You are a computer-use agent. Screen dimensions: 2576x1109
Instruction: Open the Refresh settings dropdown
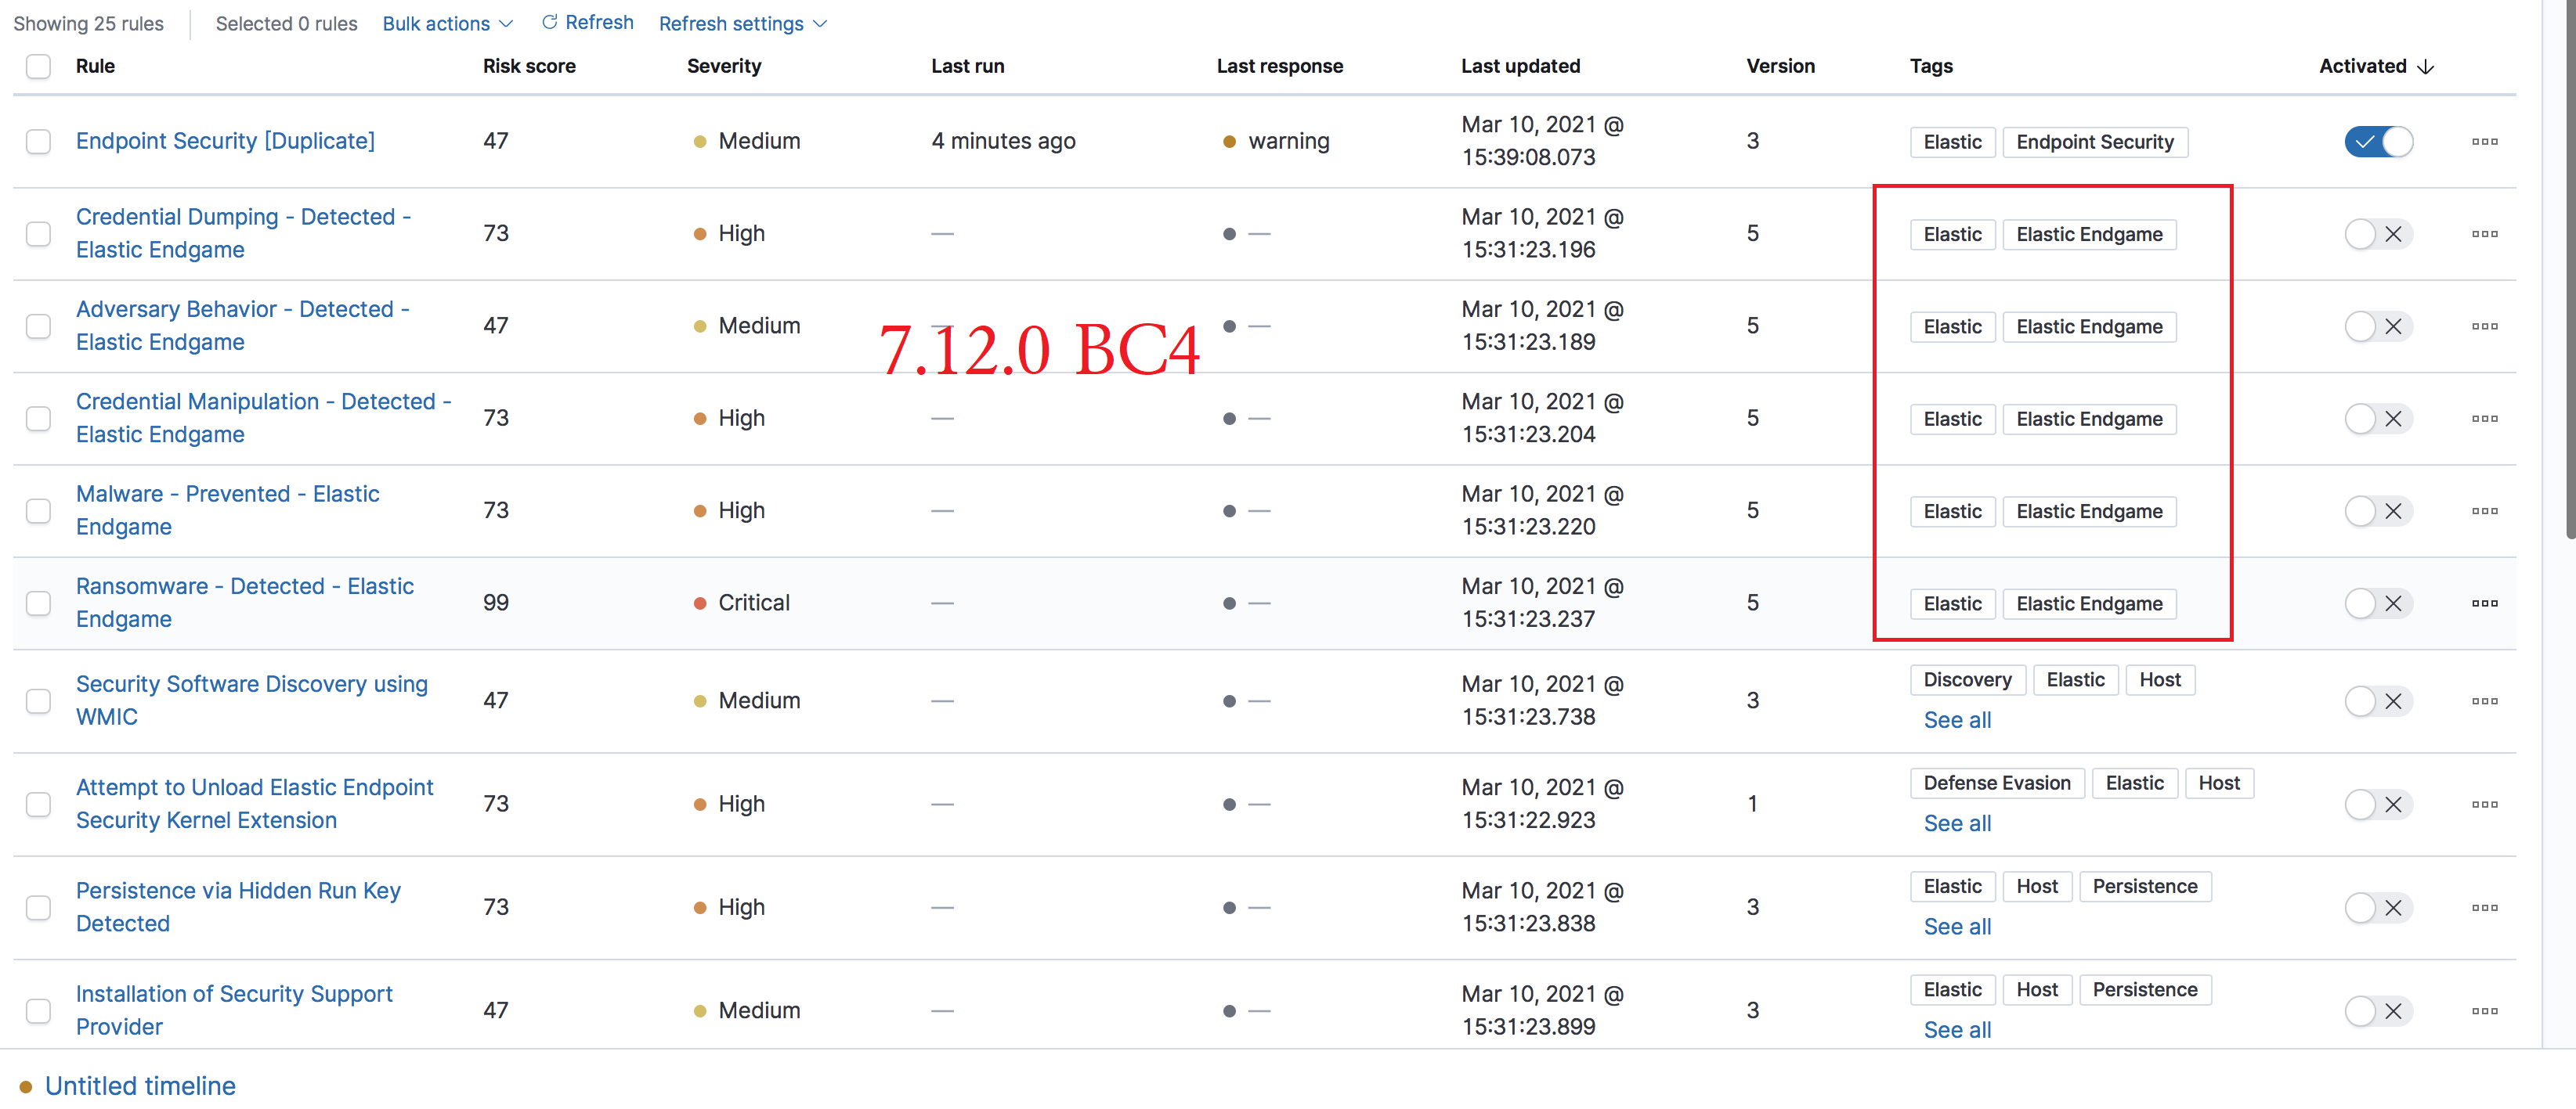pyautogui.click(x=742, y=23)
